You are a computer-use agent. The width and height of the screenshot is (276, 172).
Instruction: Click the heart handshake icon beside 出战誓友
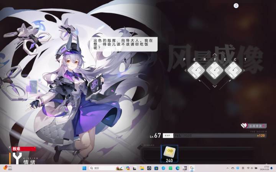pos(244,125)
